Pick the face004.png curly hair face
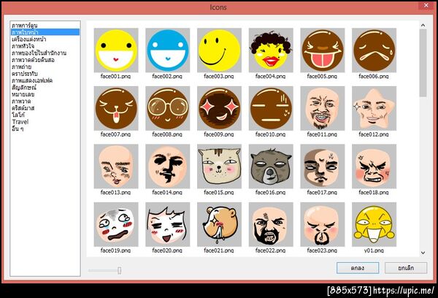Image resolution: width=438 pixels, height=298 pixels. 271,50
